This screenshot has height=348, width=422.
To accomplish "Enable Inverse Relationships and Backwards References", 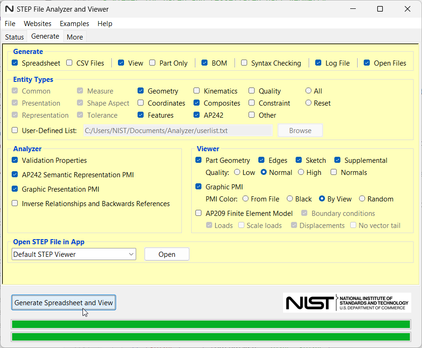I will (x=14, y=203).
